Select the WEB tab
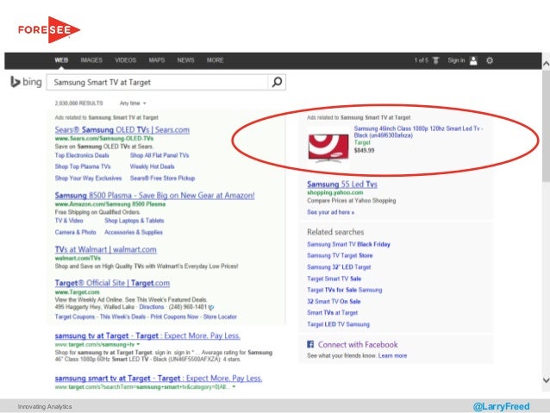Screen dimensions: 550x413 [61, 60]
